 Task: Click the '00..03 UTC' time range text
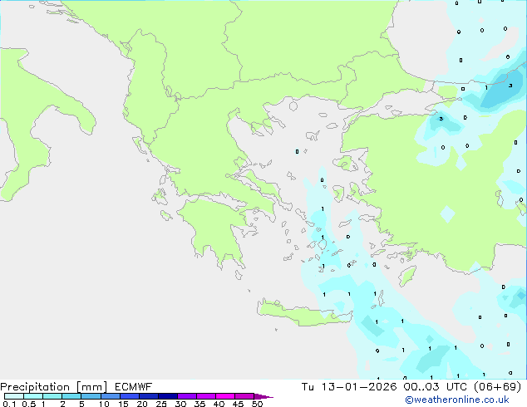pyautogui.click(x=436, y=387)
